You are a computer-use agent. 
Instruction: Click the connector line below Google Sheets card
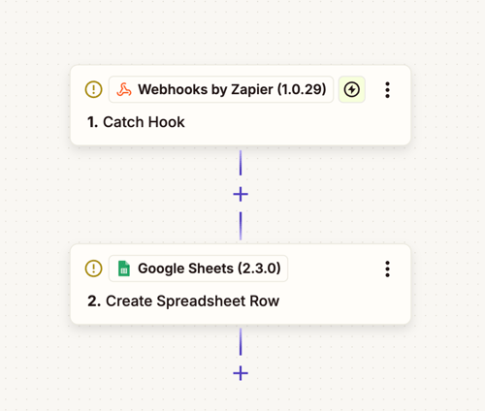pos(241,342)
